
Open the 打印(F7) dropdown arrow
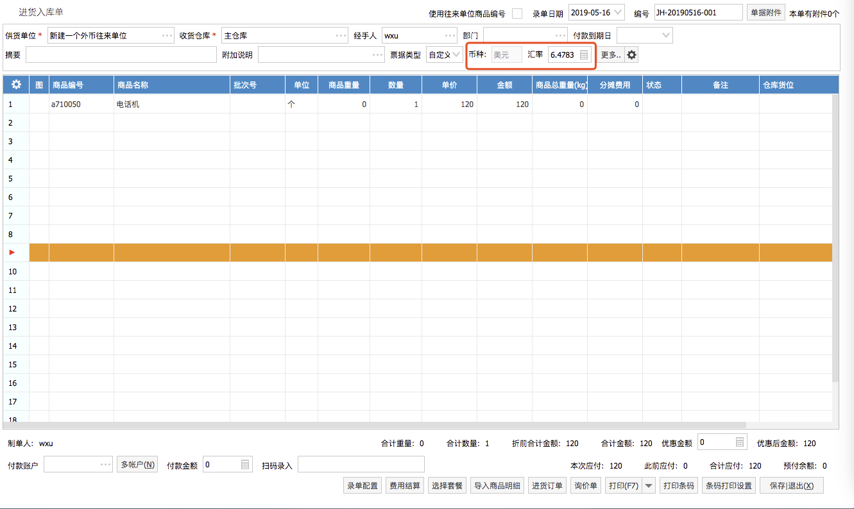[x=649, y=486]
